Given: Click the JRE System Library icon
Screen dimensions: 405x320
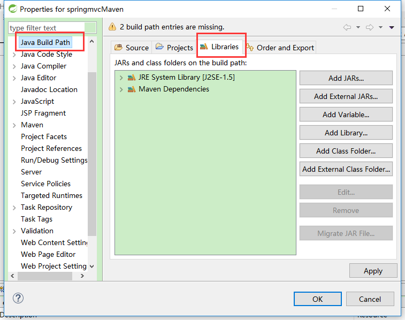Looking at the screenshot, I should coord(132,77).
